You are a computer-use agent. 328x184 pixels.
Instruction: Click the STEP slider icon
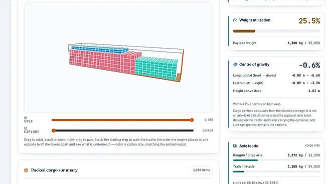[x=26, y=118]
